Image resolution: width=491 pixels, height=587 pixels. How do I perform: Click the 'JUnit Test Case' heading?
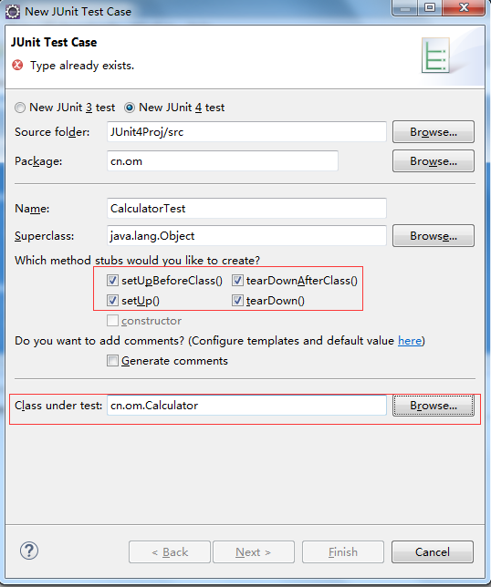point(54,42)
